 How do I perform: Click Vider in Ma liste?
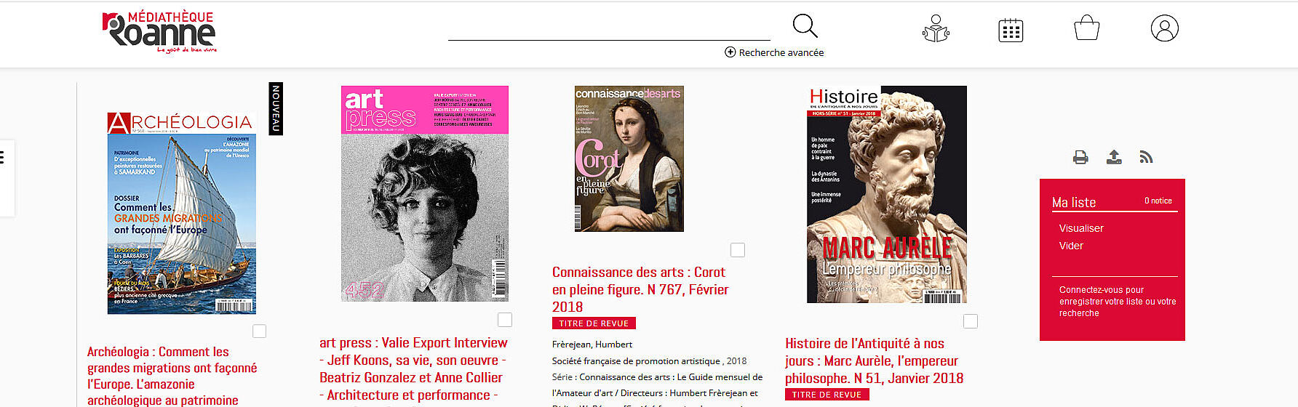1071,246
